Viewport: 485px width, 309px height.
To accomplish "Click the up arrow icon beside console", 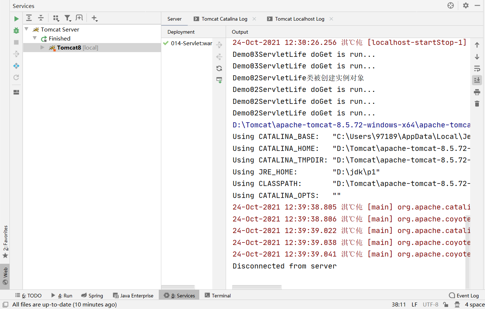I will [x=477, y=45].
